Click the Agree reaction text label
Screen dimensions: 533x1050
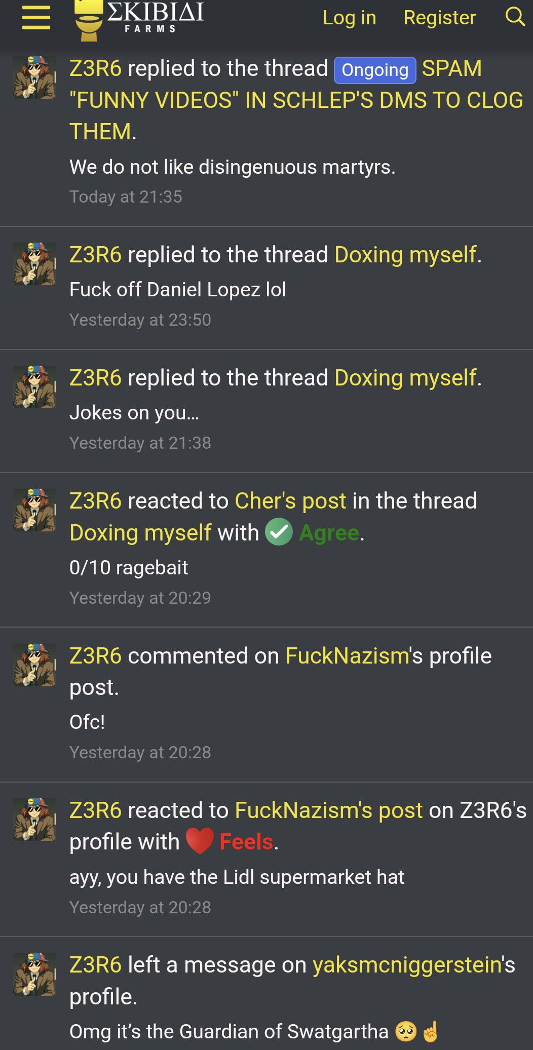coord(329,533)
